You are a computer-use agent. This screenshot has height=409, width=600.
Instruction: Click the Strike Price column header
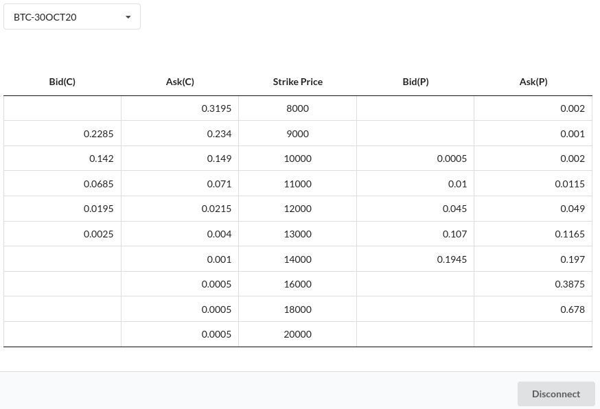pos(297,81)
